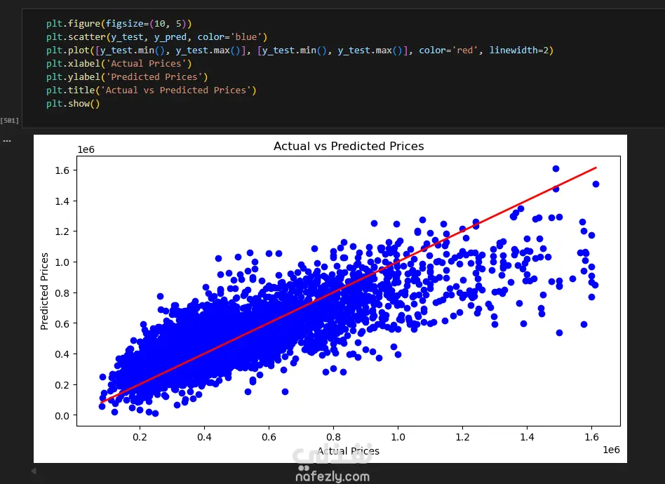Click the topmost blue data point in the scatter
Image resolution: width=665 pixels, height=484 pixels.
point(556,169)
